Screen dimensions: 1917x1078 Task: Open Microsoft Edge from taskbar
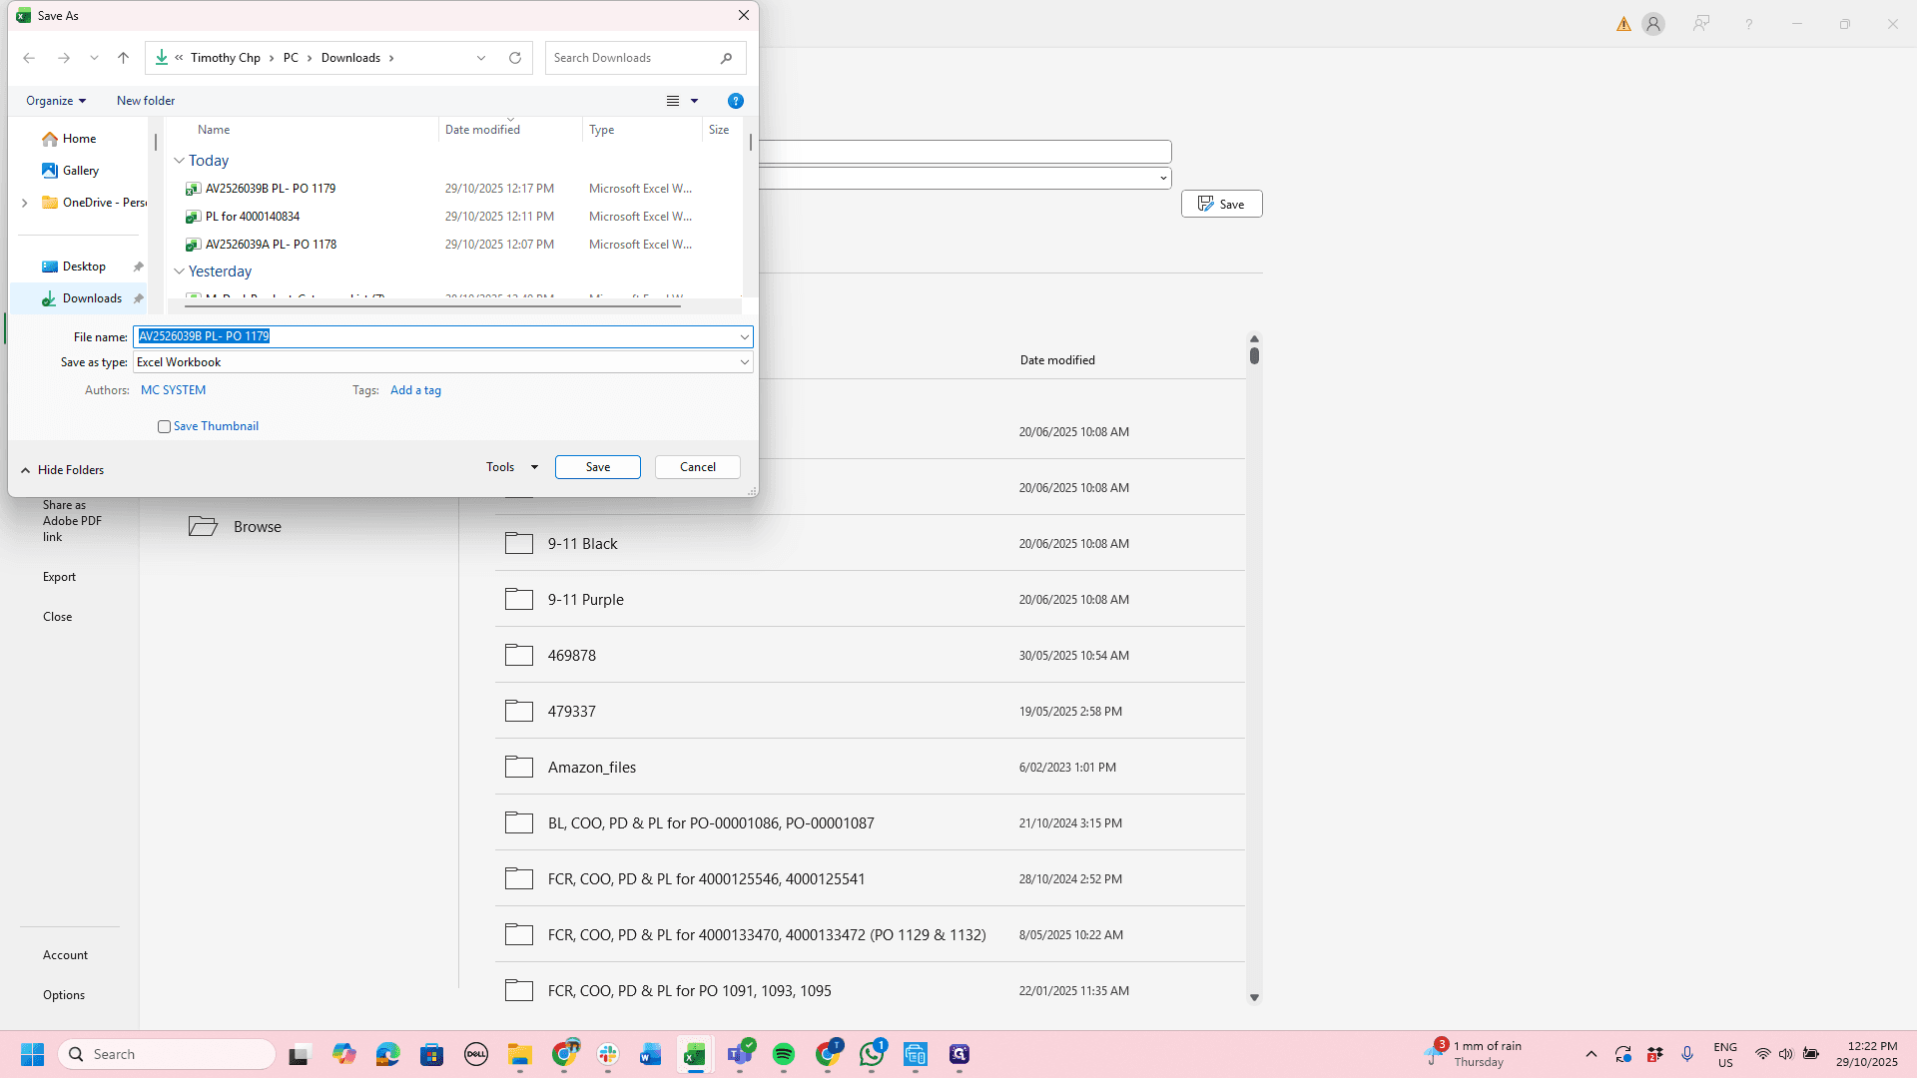coord(388,1054)
